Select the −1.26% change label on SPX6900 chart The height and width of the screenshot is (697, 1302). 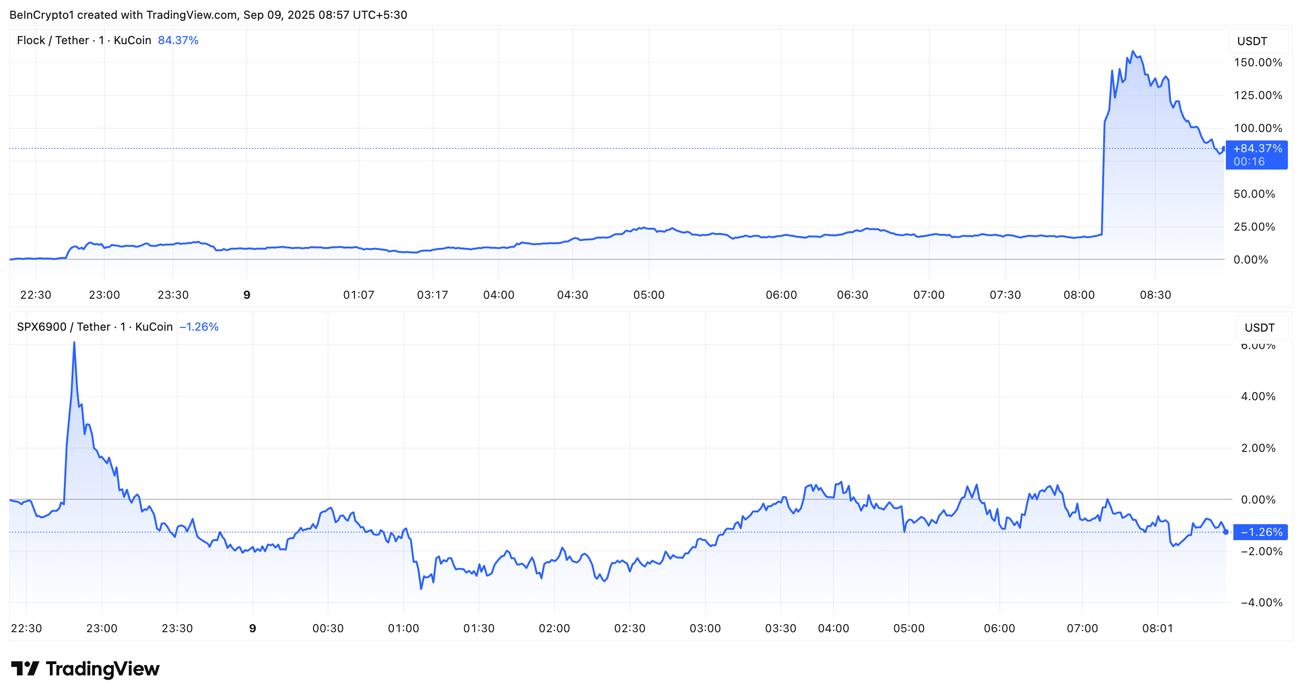[199, 326]
